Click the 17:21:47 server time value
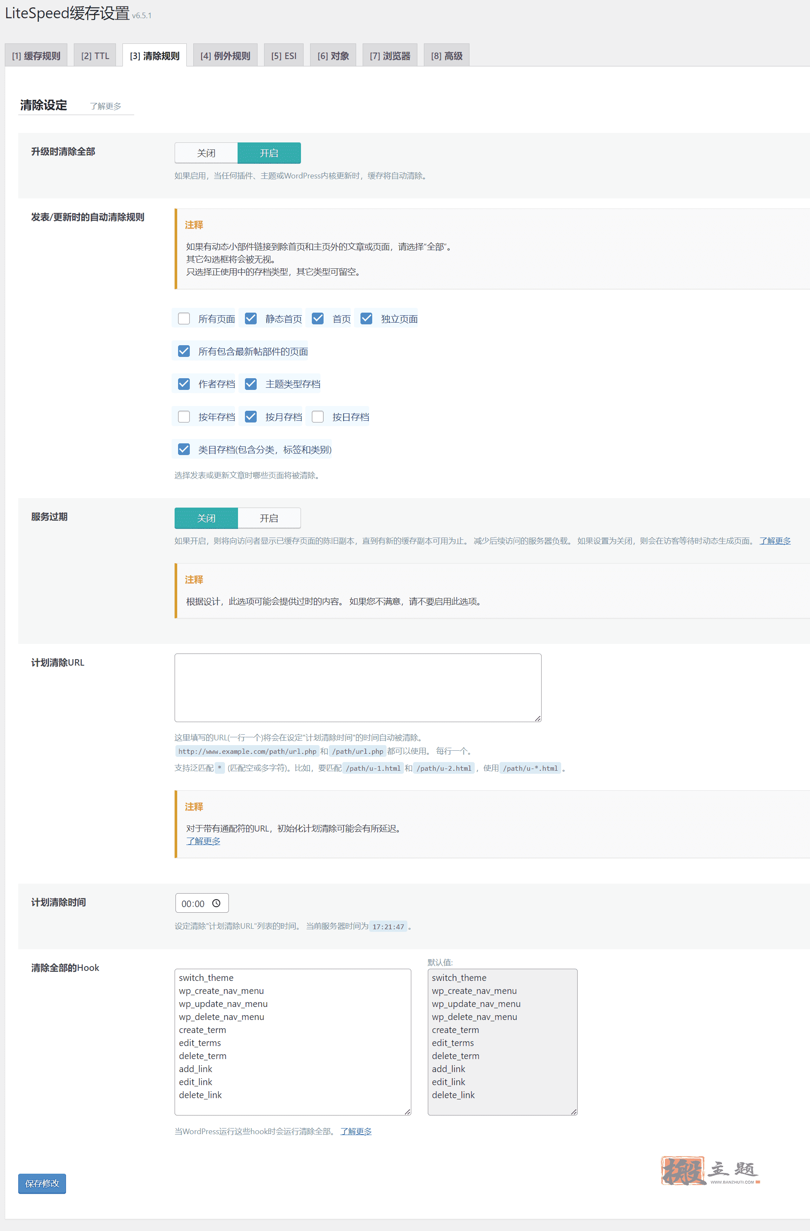Image resolution: width=810 pixels, height=1231 pixels. click(x=388, y=926)
